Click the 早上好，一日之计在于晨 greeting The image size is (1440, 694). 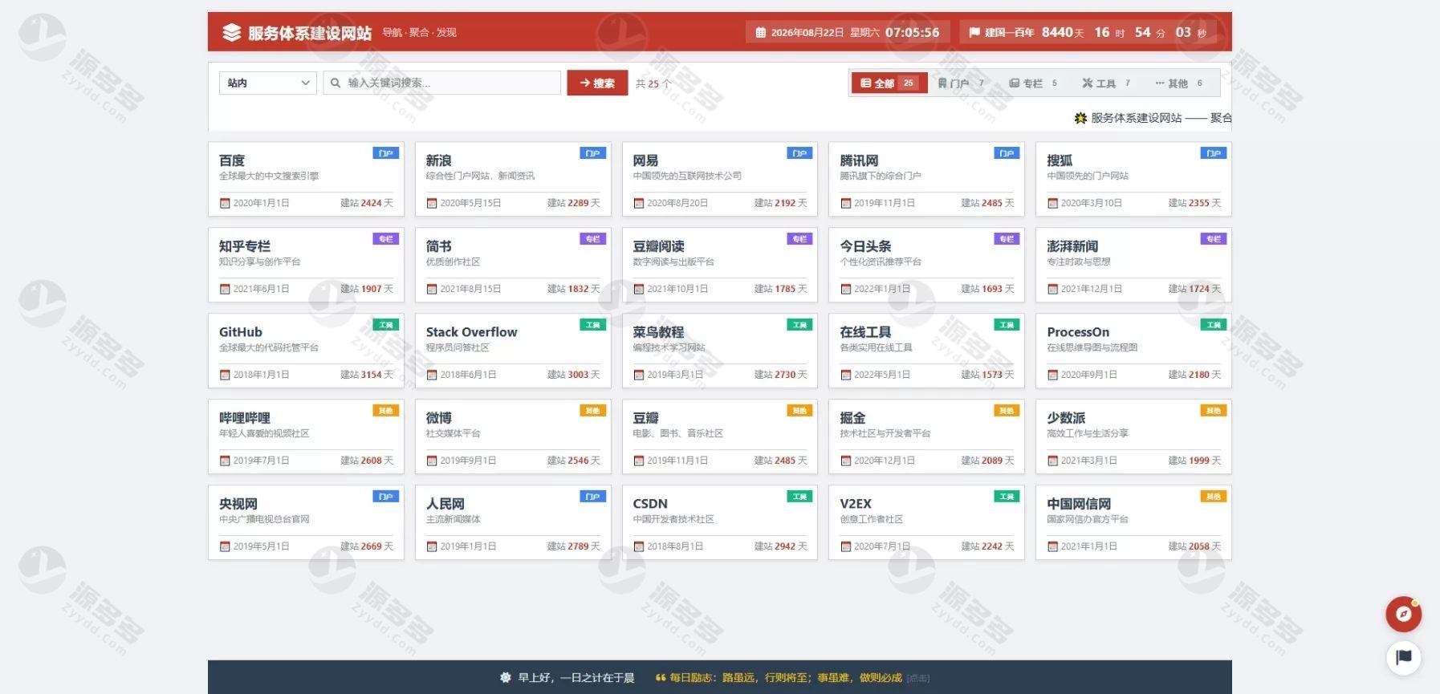pyautogui.click(x=576, y=678)
